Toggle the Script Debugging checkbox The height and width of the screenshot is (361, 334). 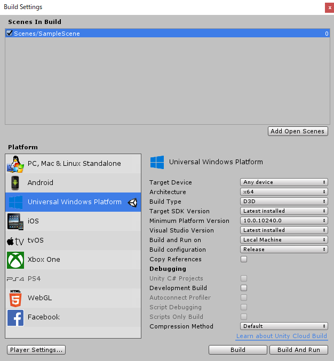pyautogui.click(x=244, y=307)
